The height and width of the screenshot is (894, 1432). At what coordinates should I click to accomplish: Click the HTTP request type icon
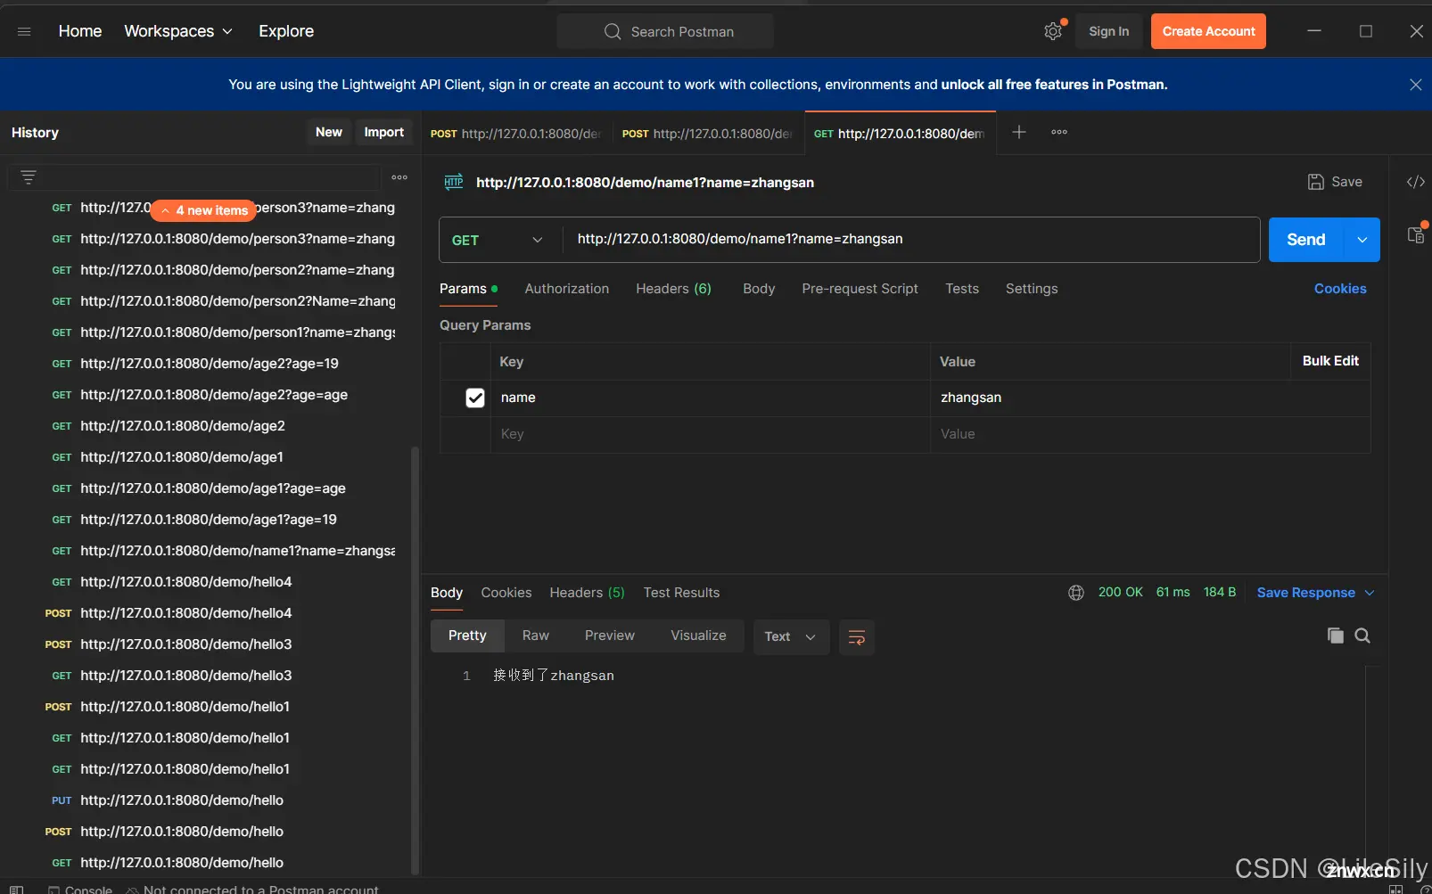point(454,182)
